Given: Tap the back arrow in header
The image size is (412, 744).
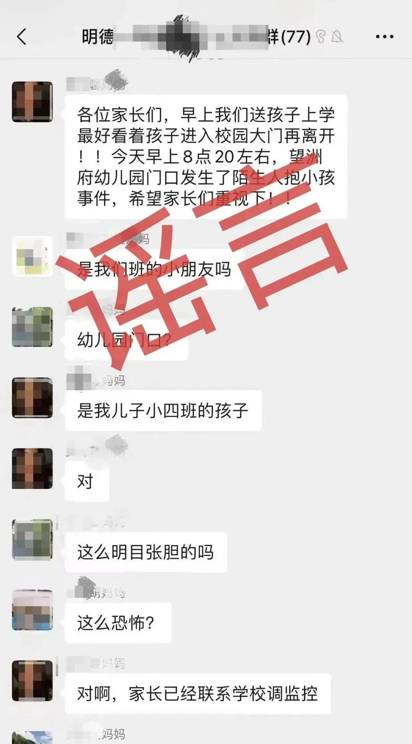Looking at the screenshot, I should click(x=22, y=37).
